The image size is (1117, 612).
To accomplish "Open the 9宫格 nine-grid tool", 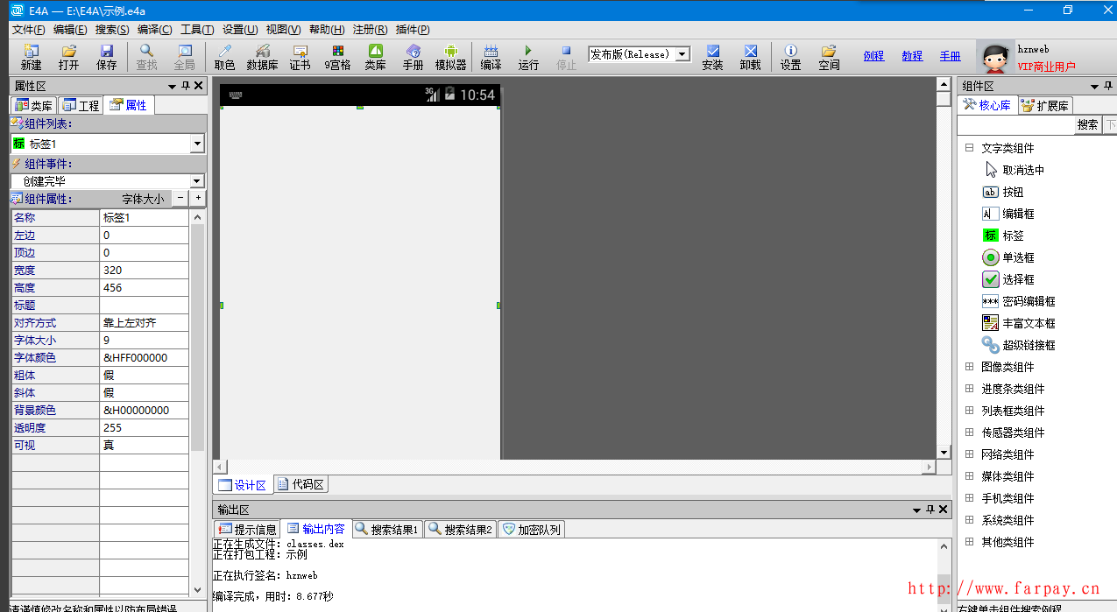I will click(x=337, y=57).
